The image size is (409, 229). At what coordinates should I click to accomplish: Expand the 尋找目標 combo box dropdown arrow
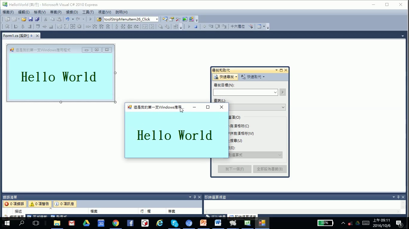(x=275, y=92)
